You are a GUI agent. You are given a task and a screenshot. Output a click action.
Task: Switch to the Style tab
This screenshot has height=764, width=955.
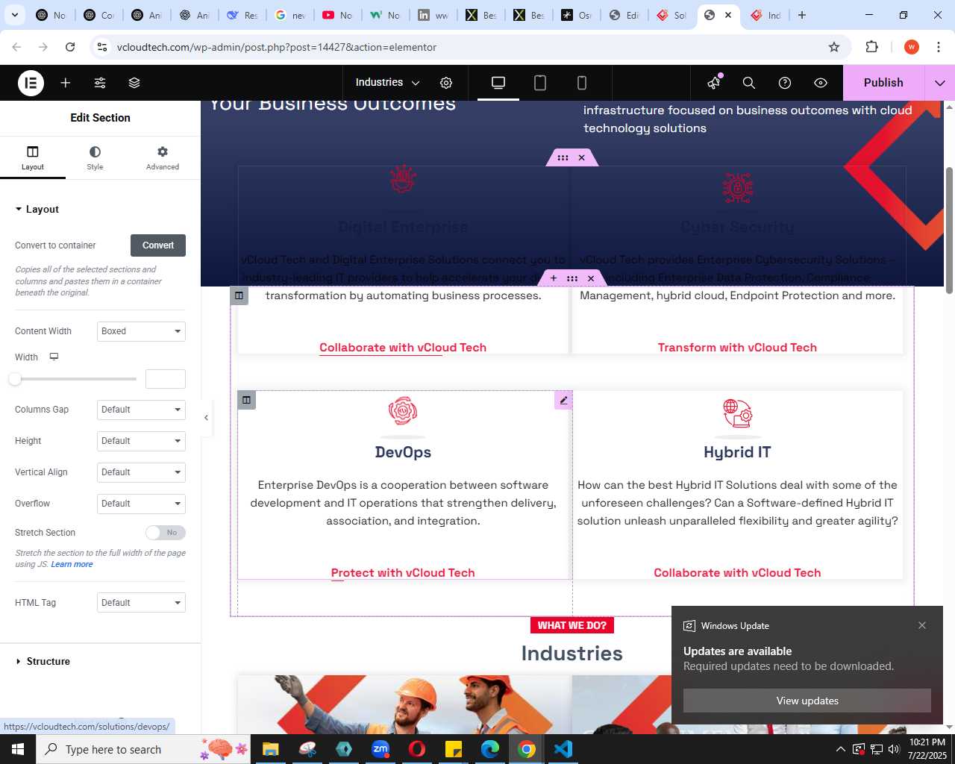click(95, 158)
